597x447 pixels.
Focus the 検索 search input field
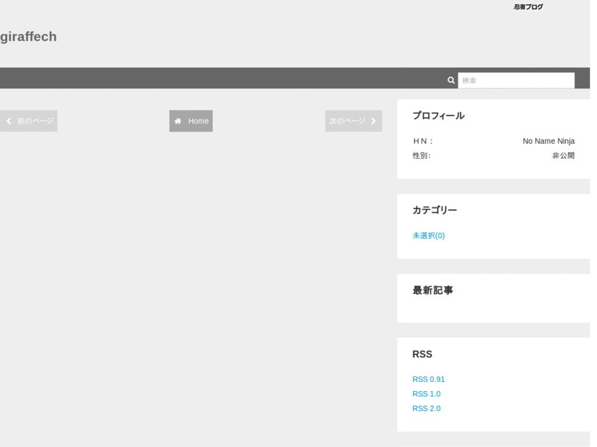point(516,80)
